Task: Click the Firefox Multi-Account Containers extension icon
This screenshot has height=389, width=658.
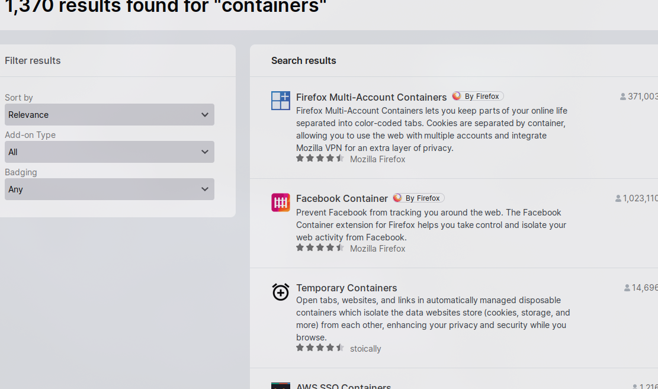Action: point(281,101)
